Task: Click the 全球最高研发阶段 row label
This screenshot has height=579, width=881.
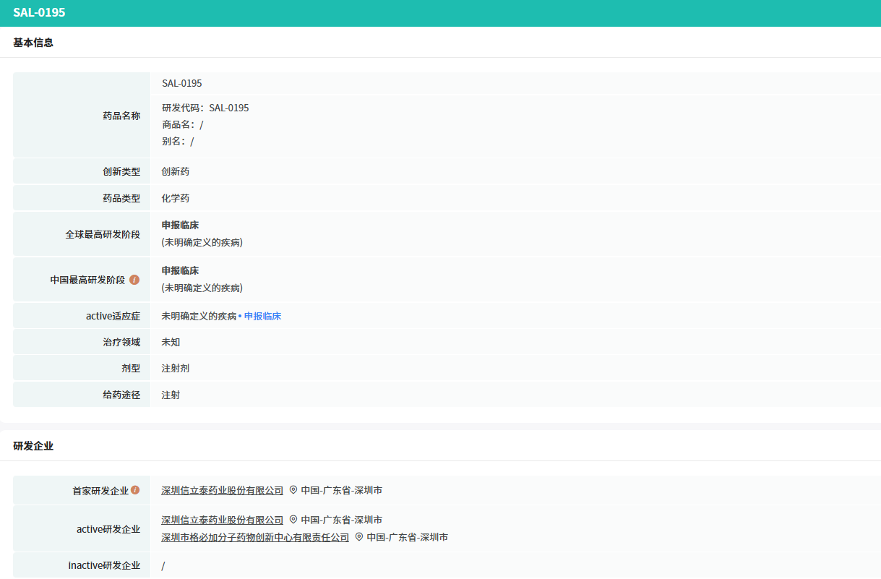Action: tap(103, 234)
